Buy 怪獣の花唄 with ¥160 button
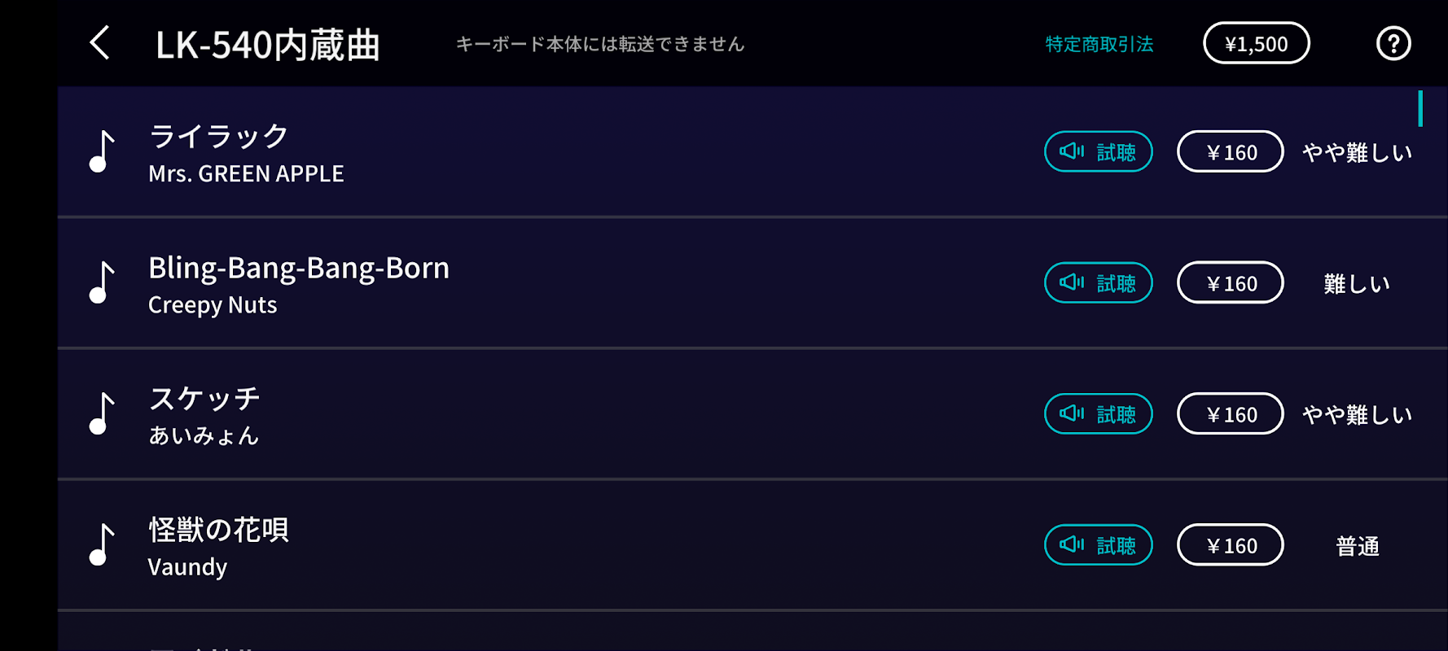 (x=1230, y=544)
